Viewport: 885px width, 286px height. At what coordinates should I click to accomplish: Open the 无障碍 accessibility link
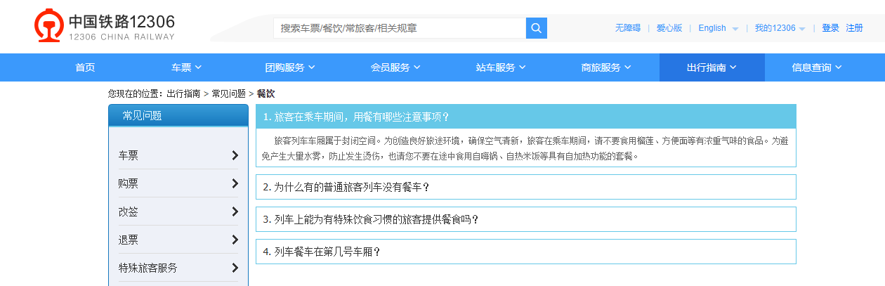coord(628,28)
